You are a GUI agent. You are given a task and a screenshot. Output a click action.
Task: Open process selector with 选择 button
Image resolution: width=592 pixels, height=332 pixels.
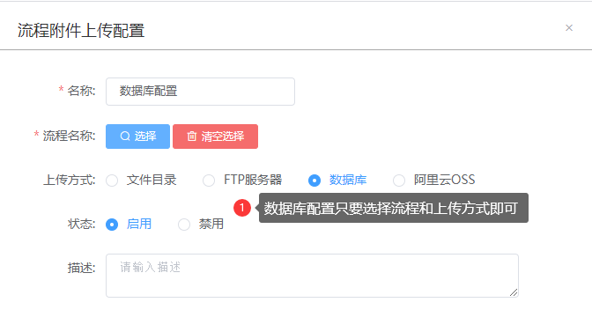tap(137, 136)
